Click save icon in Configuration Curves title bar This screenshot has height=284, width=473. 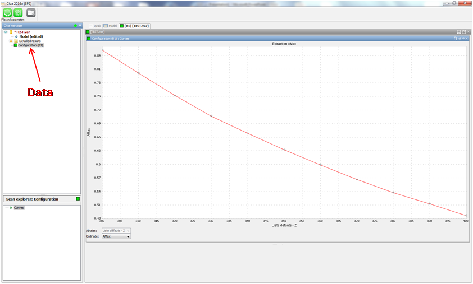point(455,39)
